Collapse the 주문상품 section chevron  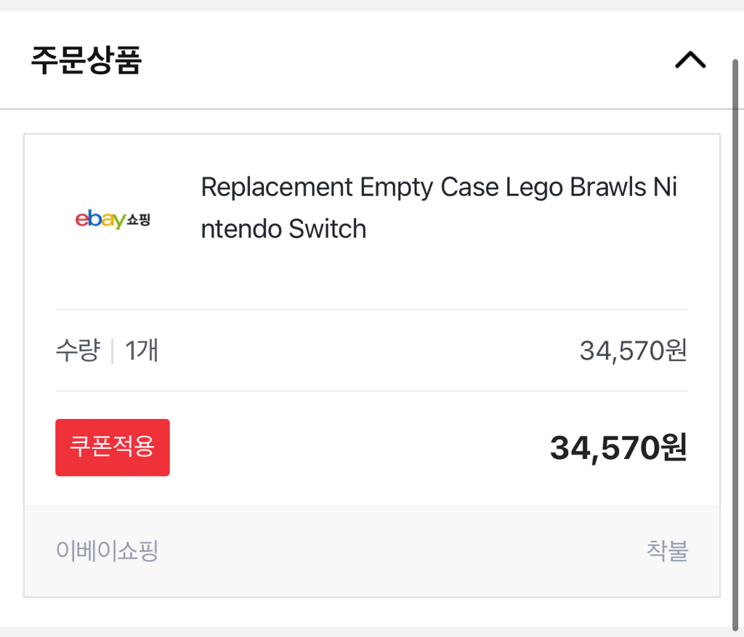[690, 60]
